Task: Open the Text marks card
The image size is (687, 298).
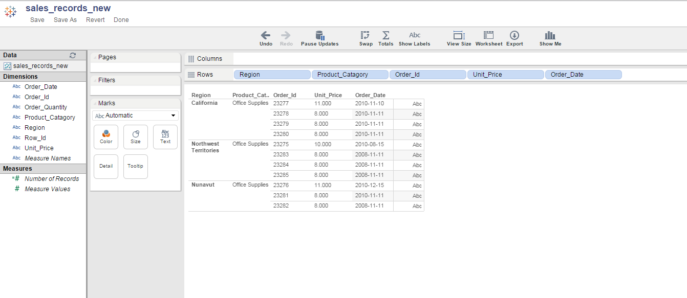Action: pos(165,137)
